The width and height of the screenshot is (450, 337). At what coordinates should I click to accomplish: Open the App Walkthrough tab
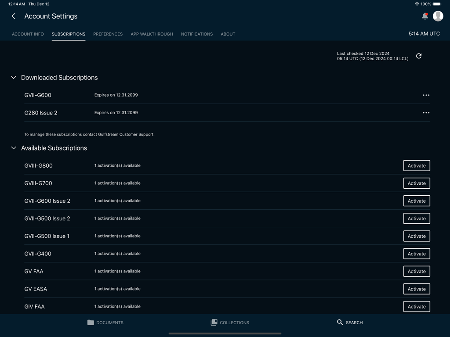(x=152, y=34)
